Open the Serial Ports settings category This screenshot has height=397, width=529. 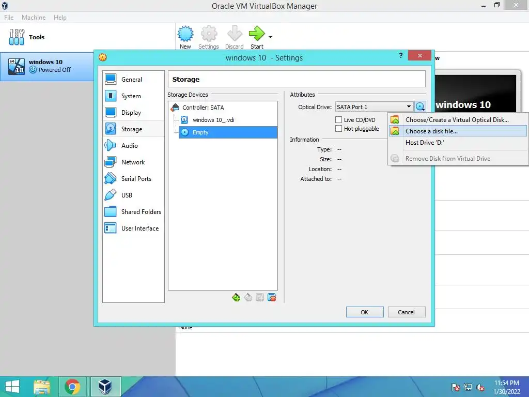tap(134, 178)
